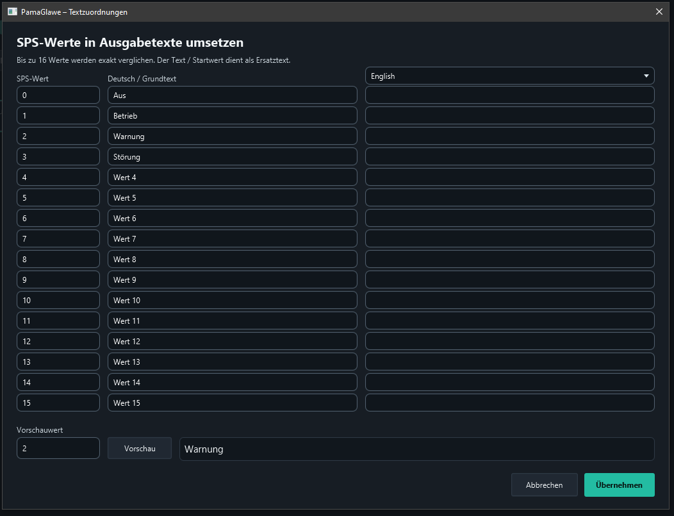Open the English language dropdown
This screenshot has width=674, height=516.
[510, 76]
